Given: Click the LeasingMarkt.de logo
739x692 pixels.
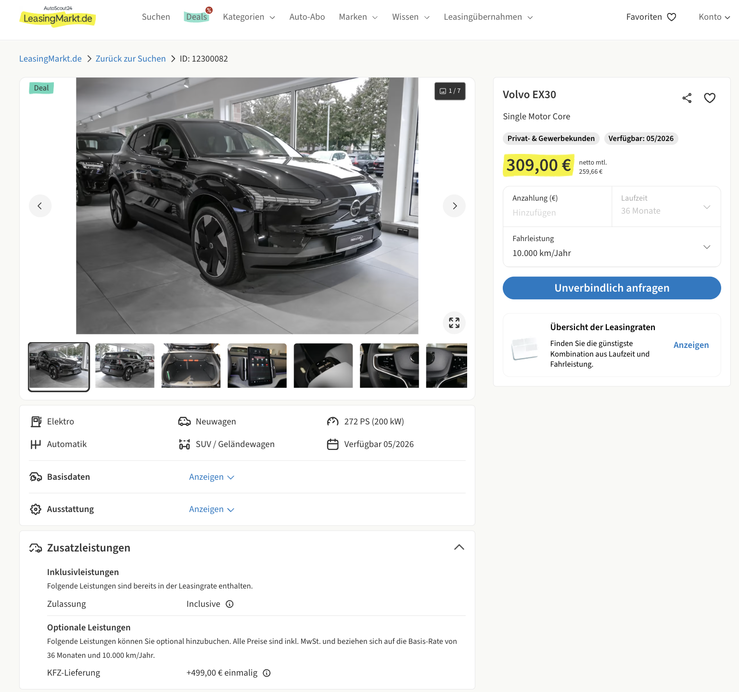Looking at the screenshot, I should tap(58, 17).
